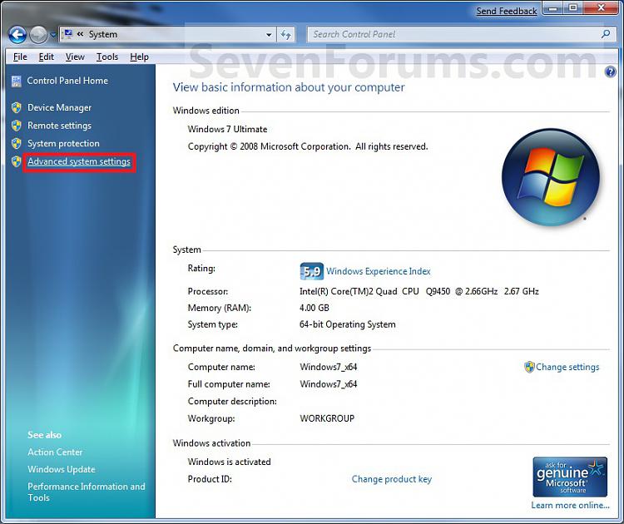The height and width of the screenshot is (524, 624).
Task: Click the 4.00 GB memory value
Action: [x=314, y=308]
